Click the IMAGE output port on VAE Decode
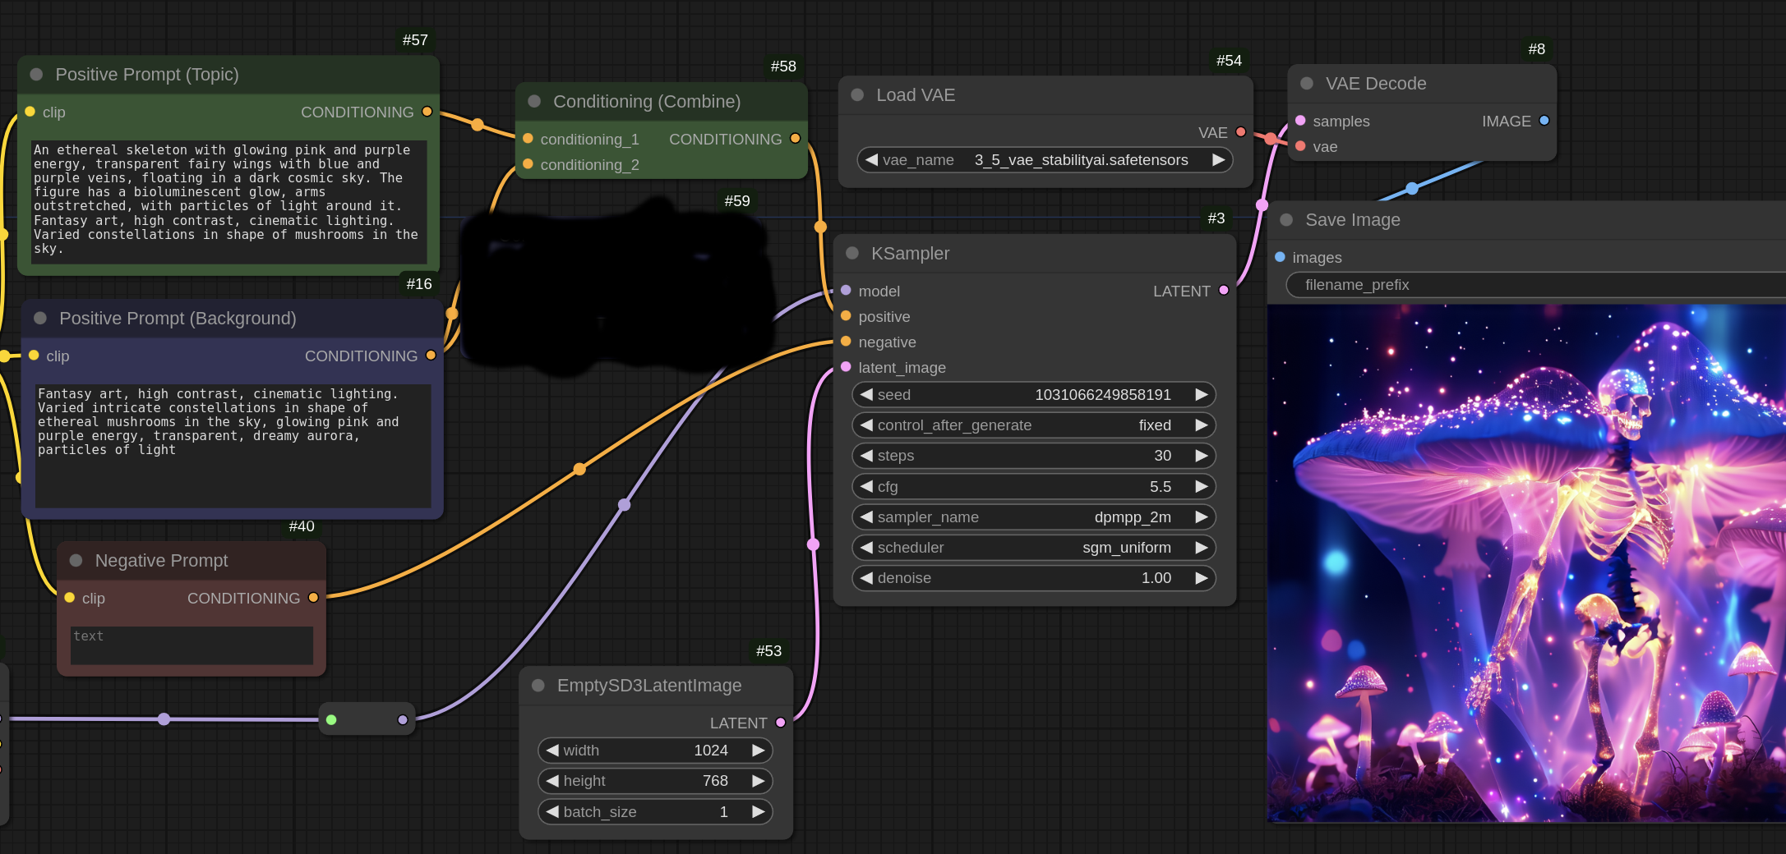The height and width of the screenshot is (854, 1786). point(1544,121)
